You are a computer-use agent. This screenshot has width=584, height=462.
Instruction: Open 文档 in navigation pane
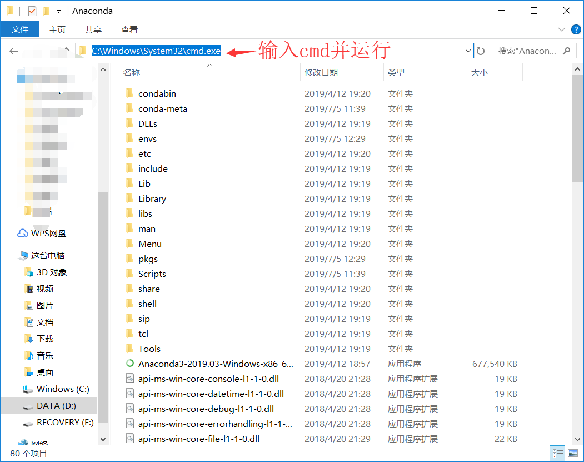click(x=45, y=322)
